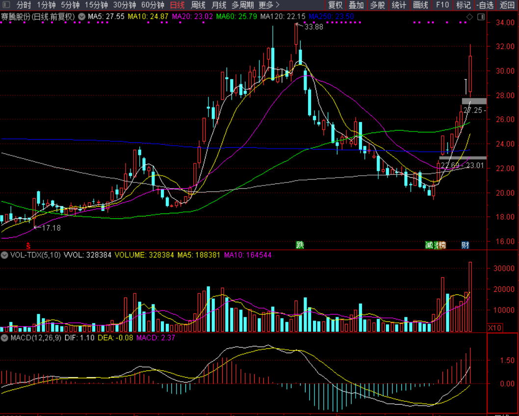Image resolution: width=519 pixels, height=416 pixels.
Task: Open the 更多 more periods menu
Action: 269,5
